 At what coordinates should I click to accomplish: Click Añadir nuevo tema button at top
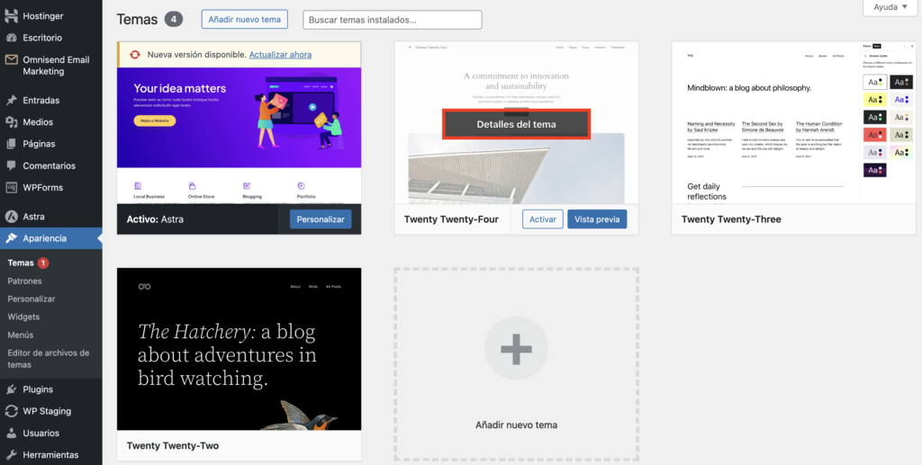pyautogui.click(x=245, y=20)
